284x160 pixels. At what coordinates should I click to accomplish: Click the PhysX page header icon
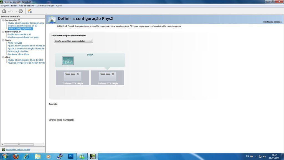click(x=52, y=20)
